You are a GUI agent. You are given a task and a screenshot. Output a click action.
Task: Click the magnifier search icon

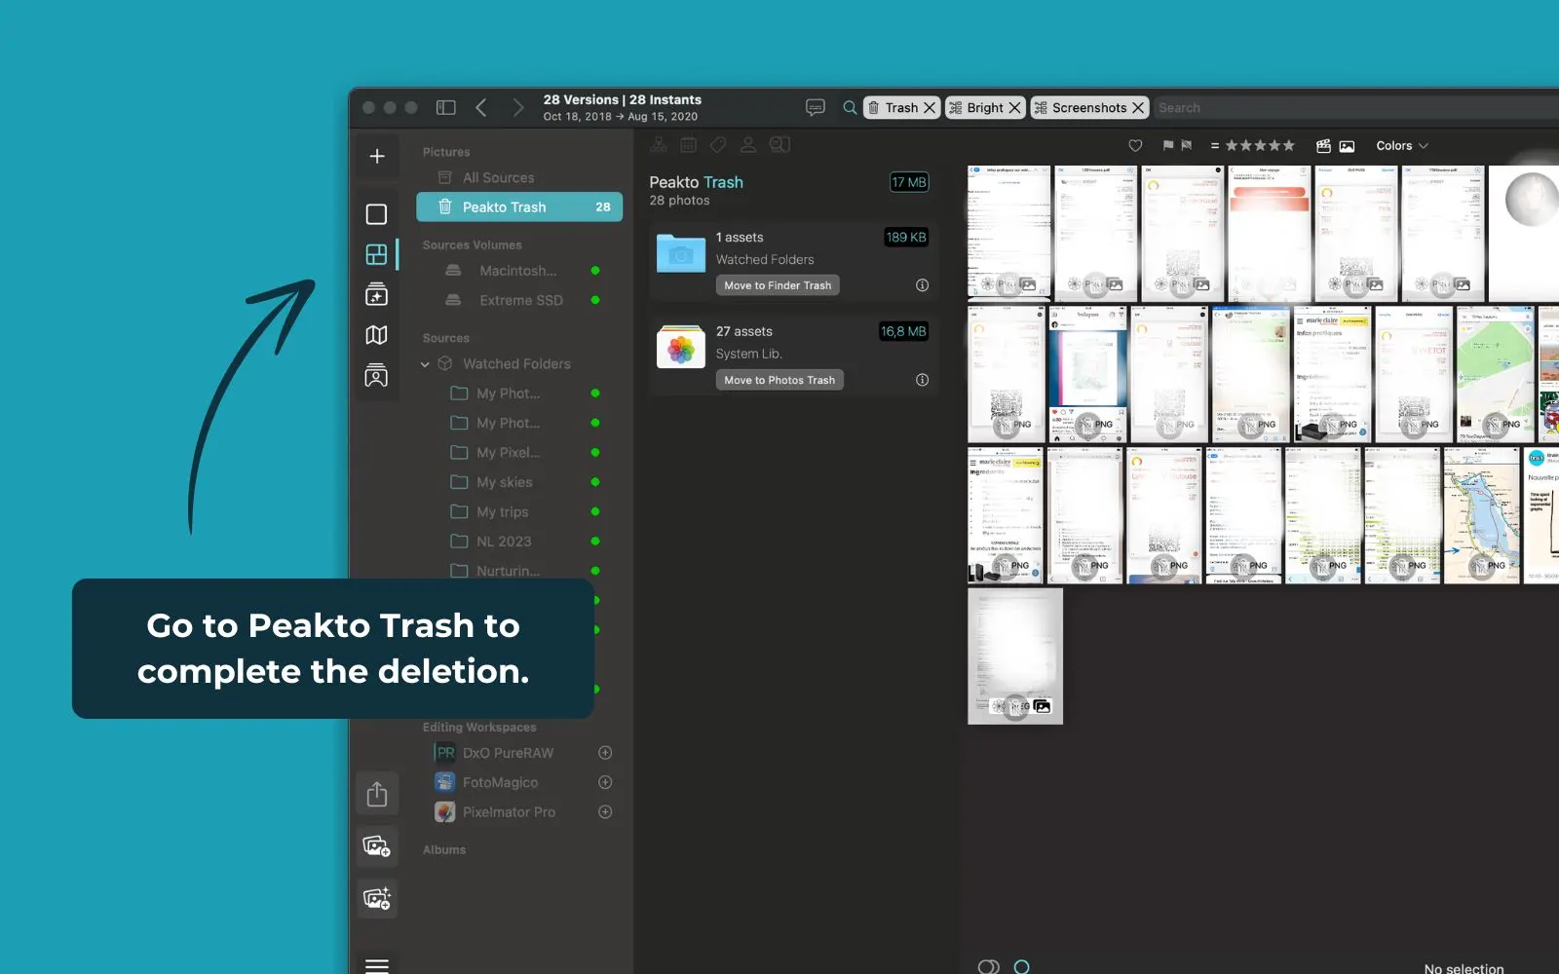tap(850, 107)
